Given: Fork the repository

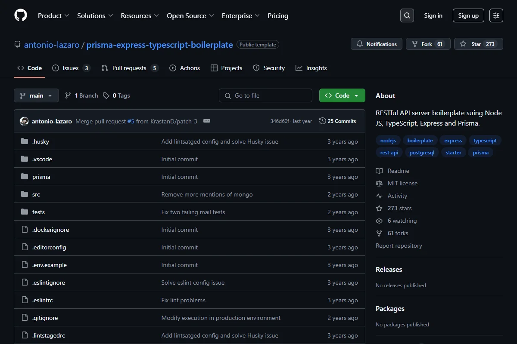Looking at the screenshot, I should (428, 44).
